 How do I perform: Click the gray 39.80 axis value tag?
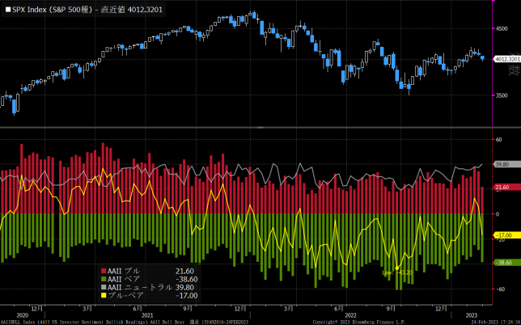507,165
